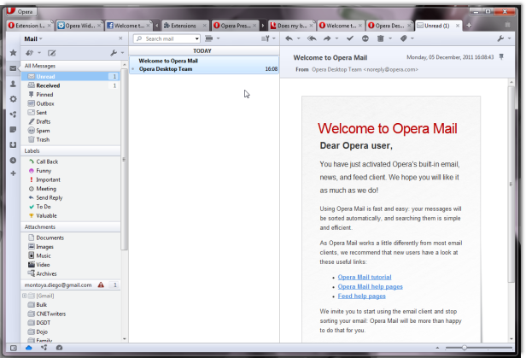Open the Search mail field dropdown arrow

point(197,39)
